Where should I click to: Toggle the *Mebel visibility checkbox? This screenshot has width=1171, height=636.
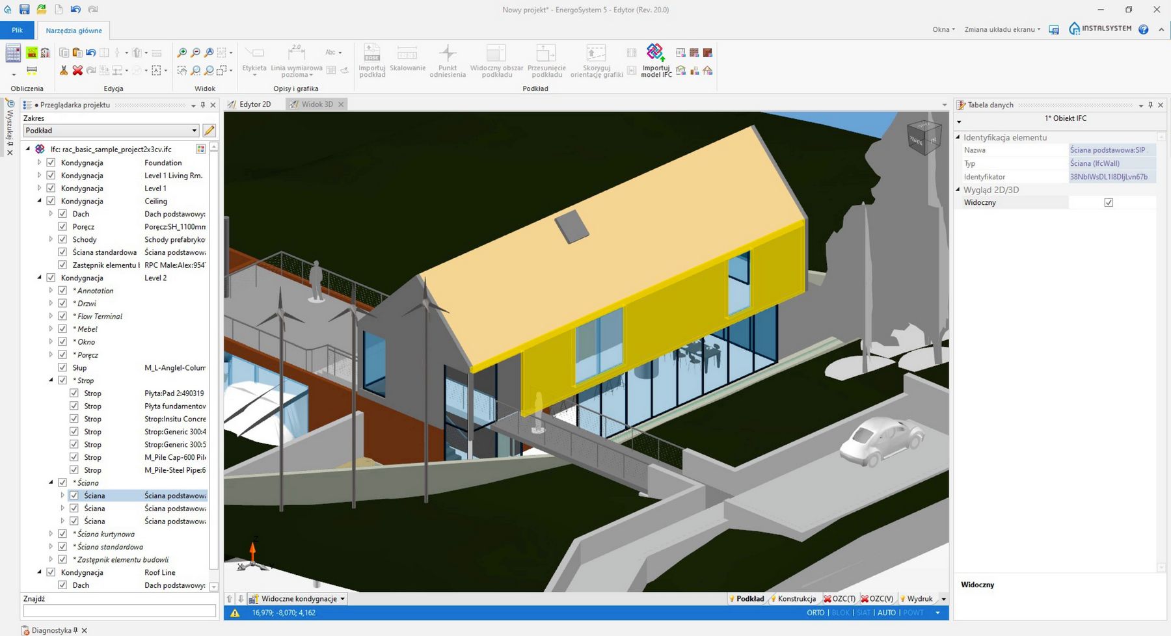[62, 329]
